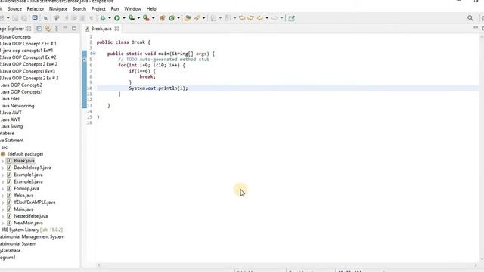This screenshot has height=272, width=484.
Task: Open the Window menu
Action: [132, 8]
